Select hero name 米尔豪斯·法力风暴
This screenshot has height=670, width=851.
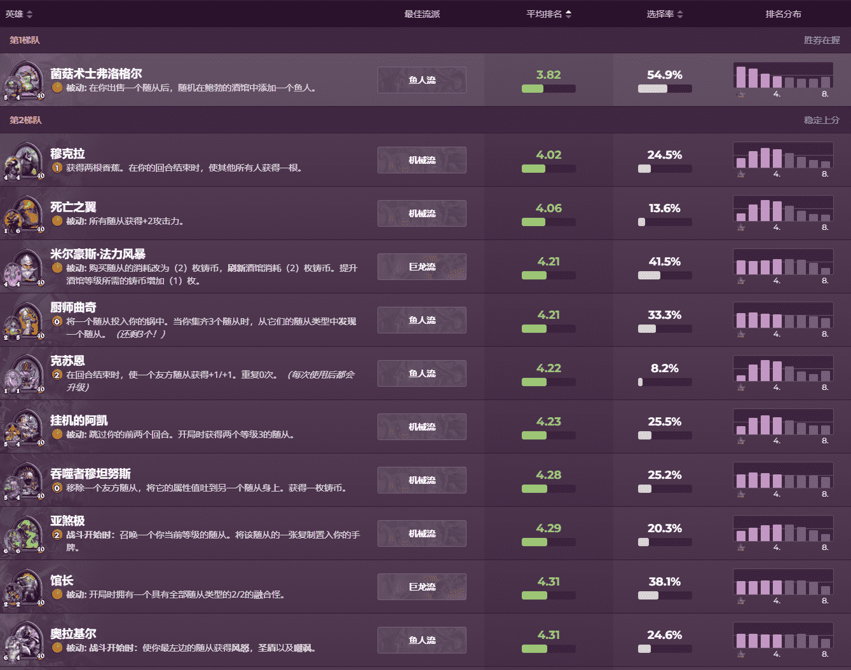tap(98, 254)
